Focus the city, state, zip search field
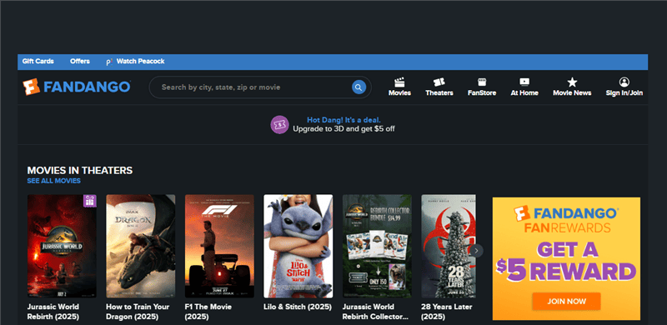Image resolution: width=667 pixels, height=325 pixels. pos(255,87)
